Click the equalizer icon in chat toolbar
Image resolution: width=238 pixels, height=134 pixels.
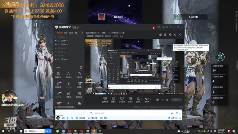[x=72, y=118]
